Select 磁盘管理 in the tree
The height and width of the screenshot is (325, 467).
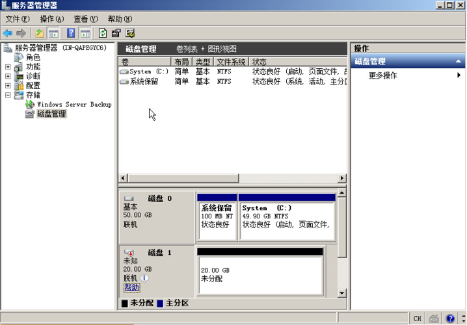(x=51, y=114)
